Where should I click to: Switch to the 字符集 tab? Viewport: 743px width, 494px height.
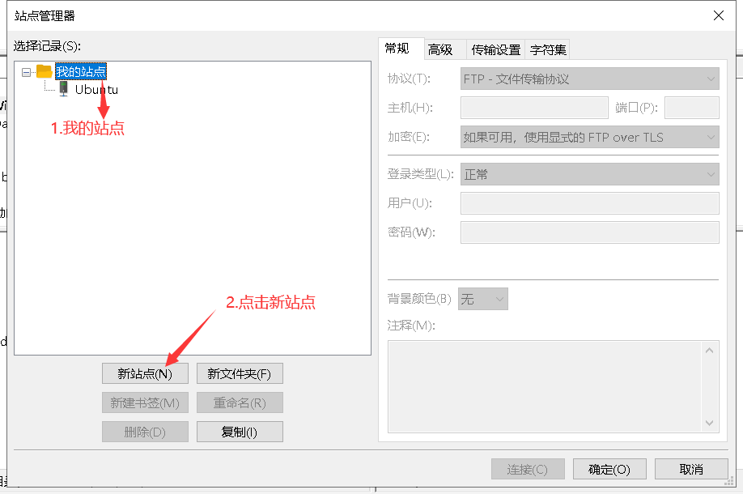click(548, 49)
